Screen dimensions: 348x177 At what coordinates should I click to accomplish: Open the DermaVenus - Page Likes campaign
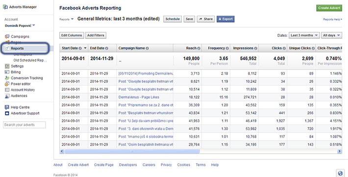(x=139, y=97)
